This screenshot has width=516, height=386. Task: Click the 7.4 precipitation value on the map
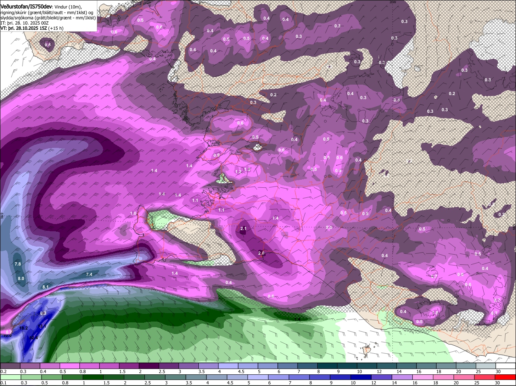(x=89, y=274)
